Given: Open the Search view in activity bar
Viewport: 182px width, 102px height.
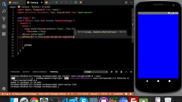Looking at the screenshot, I should 4,11.
